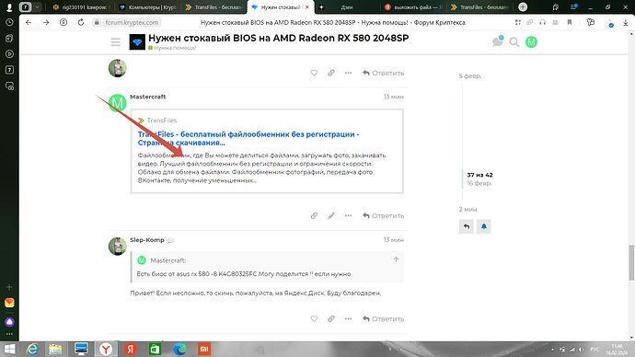Switch to rig230191 tab

tap(82, 7)
